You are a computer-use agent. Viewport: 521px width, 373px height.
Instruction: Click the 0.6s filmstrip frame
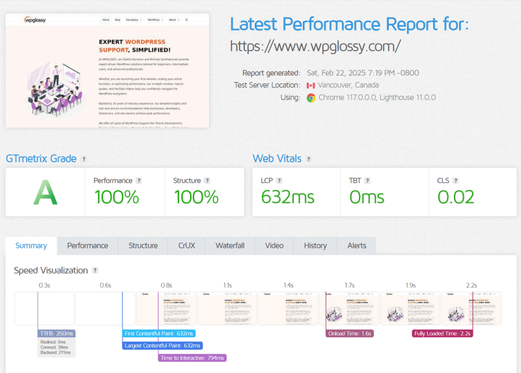[105, 309]
